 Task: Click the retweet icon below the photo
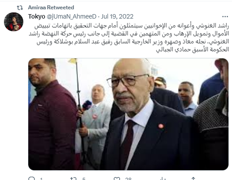[x=73, y=179]
